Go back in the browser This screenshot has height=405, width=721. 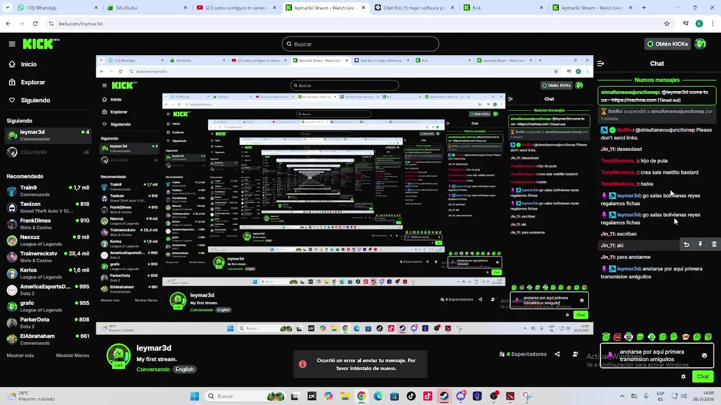tap(8, 24)
